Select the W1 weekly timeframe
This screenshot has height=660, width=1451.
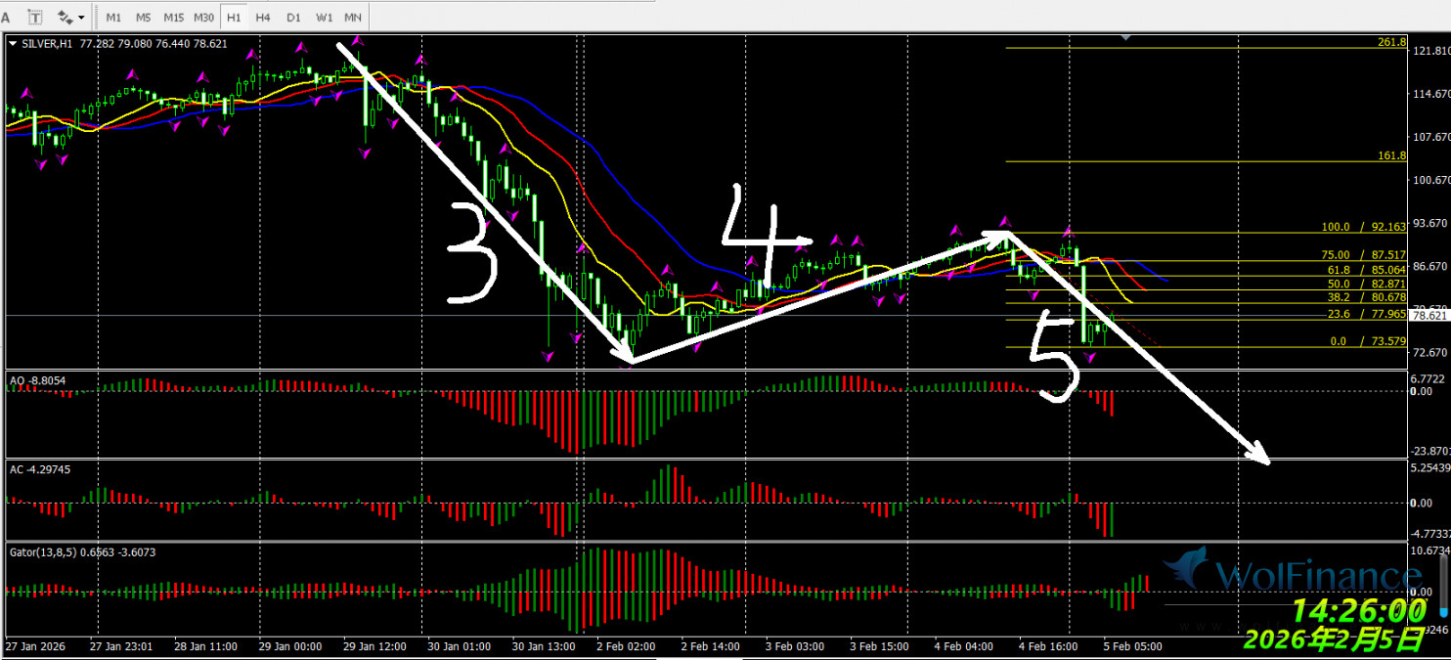coord(324,17)
